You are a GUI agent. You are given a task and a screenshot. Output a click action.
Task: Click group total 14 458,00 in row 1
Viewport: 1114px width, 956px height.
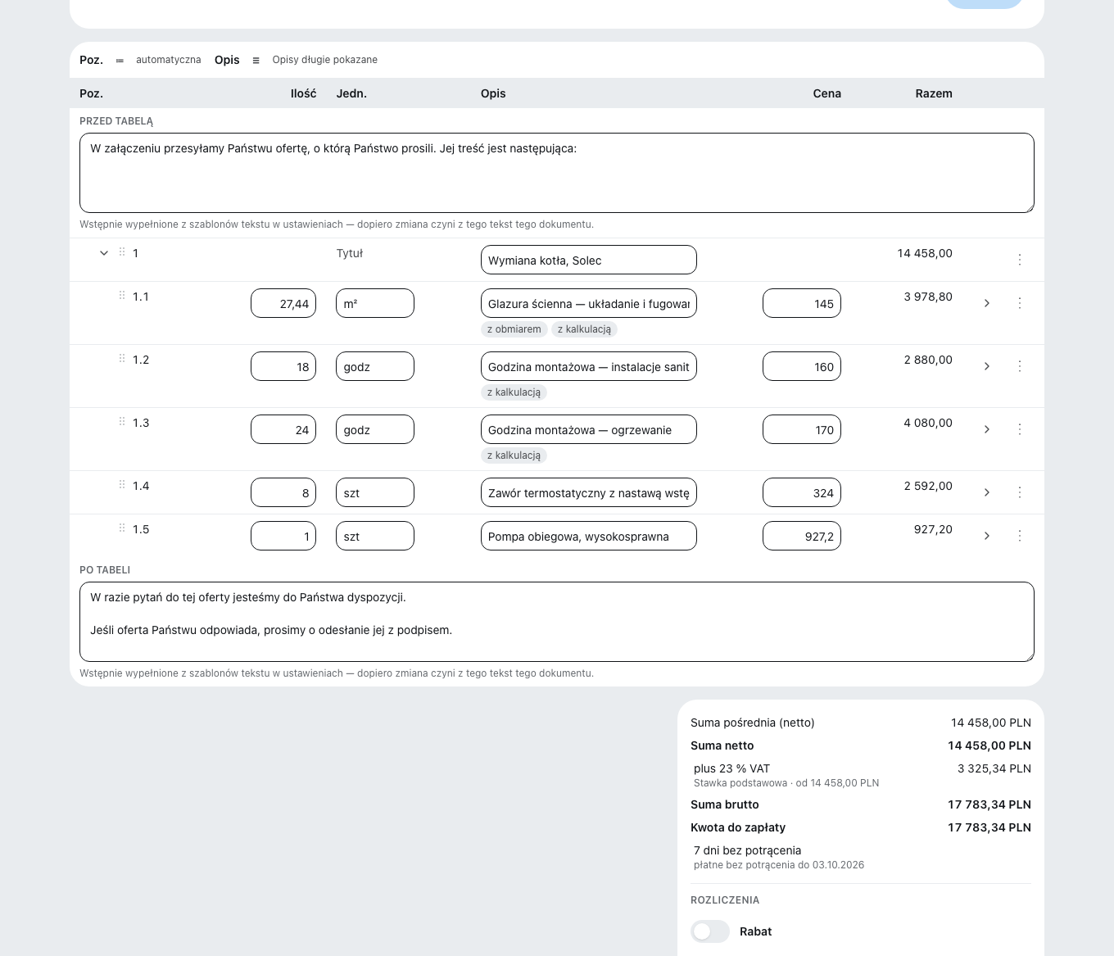coord(925,253)
